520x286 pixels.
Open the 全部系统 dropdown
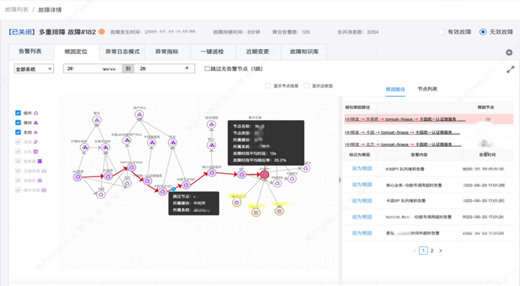click(34, 69)
